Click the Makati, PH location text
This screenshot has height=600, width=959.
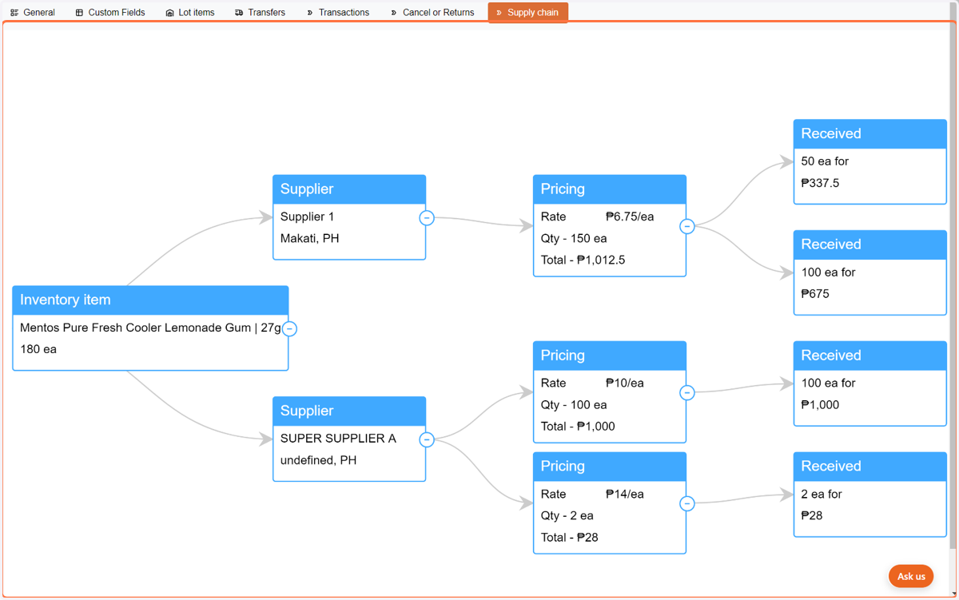coord(310,238)
